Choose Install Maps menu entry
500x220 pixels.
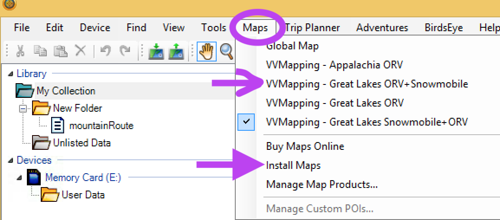tap(293, 165)
